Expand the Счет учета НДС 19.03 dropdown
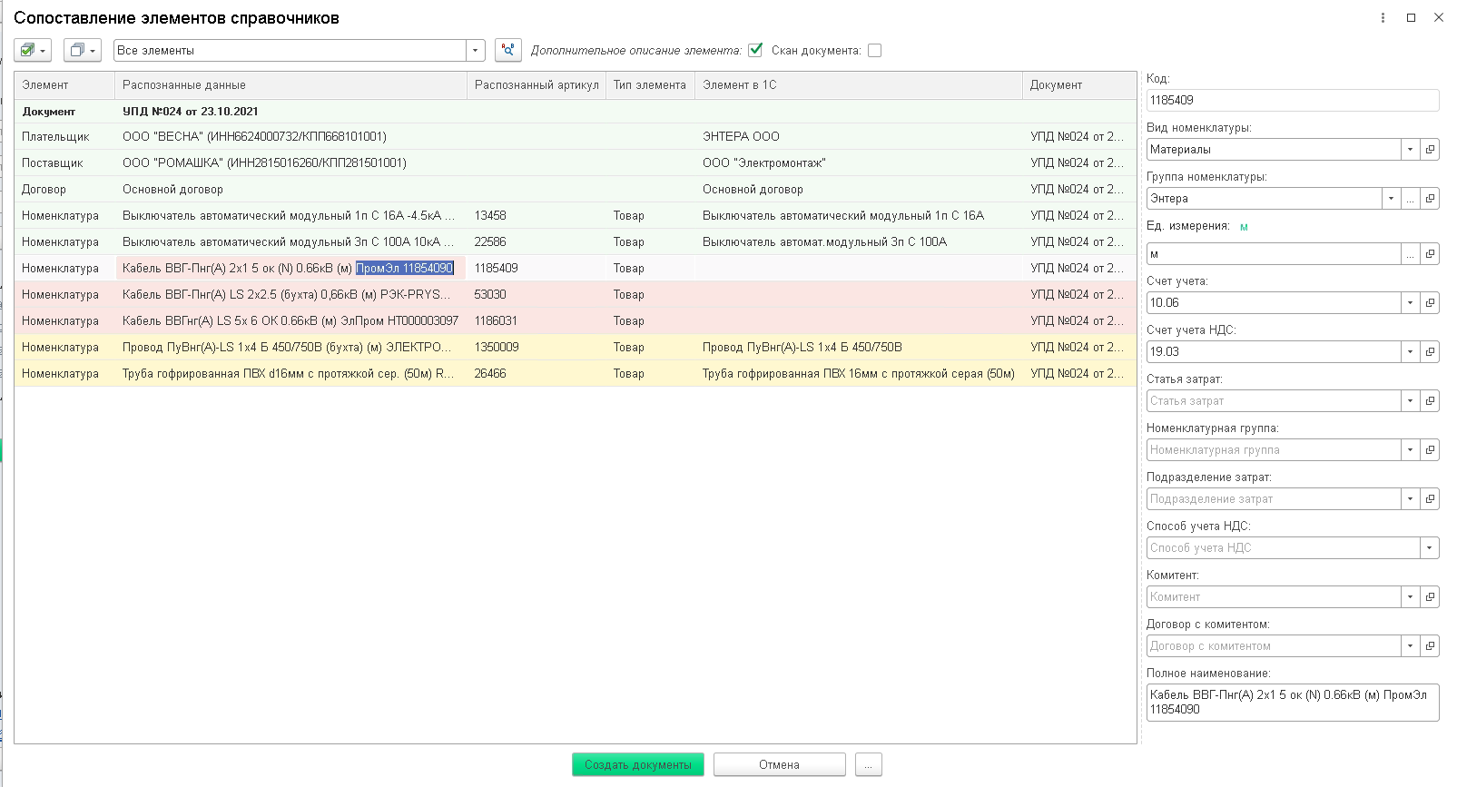 pos(1410,351)
